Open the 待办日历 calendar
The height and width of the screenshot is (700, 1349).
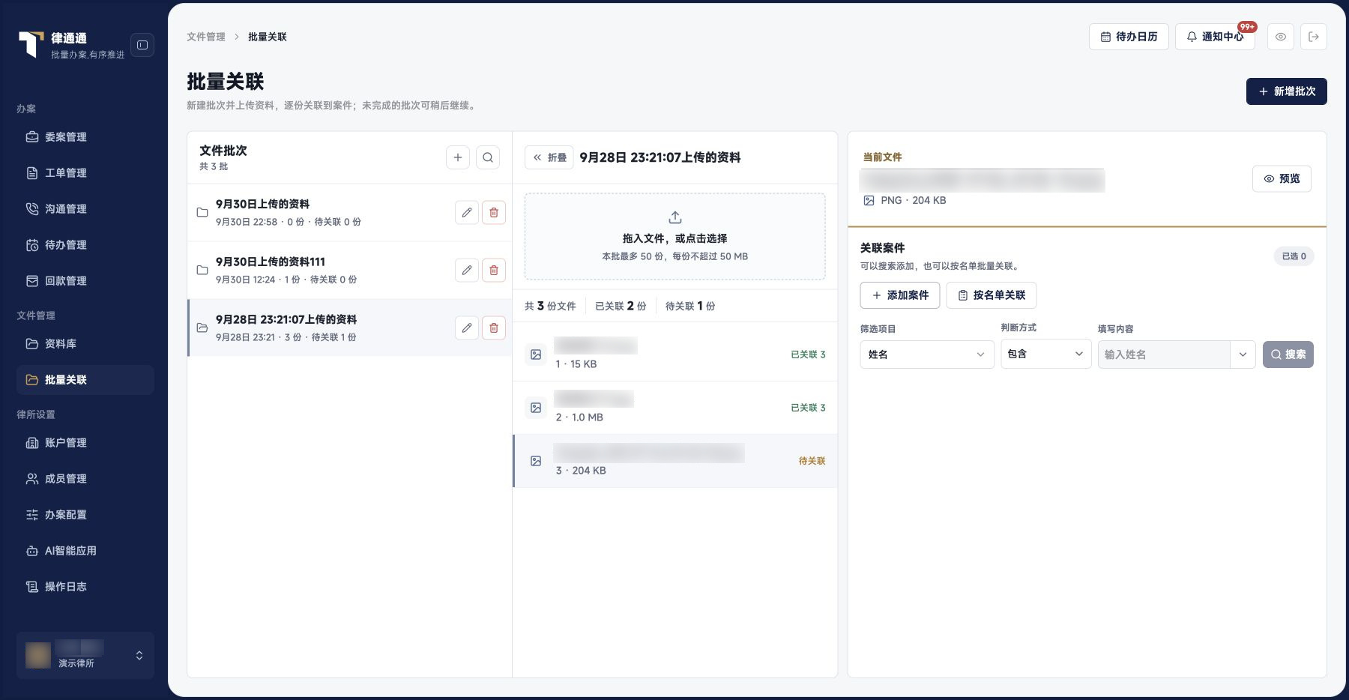(1129, 37)
